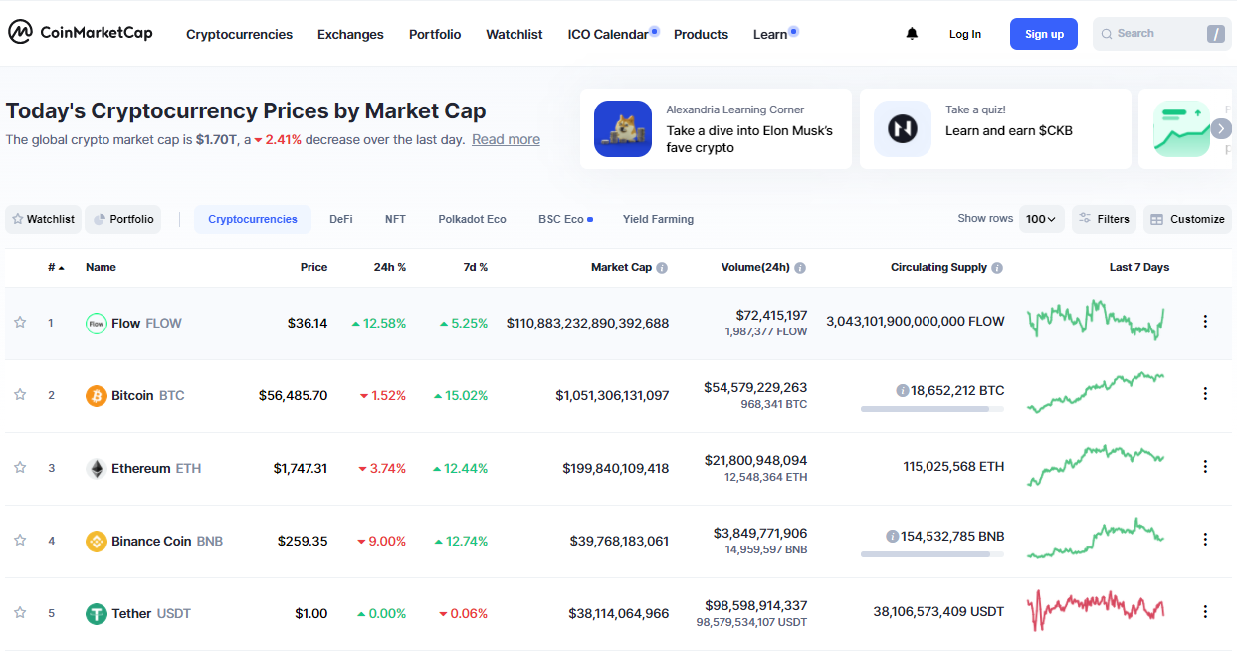This screenshot has height=655, width=1237.
Task: Toggle the Tether watchlist star
Action: point(20,612)
